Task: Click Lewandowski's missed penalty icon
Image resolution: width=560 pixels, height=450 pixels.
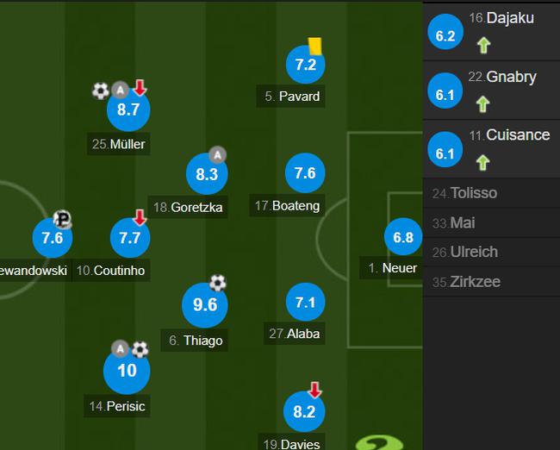Action: point(63,218)
